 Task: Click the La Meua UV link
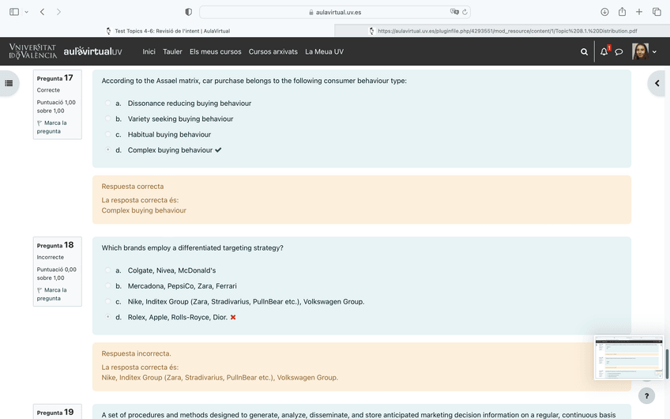coord(324,51)
